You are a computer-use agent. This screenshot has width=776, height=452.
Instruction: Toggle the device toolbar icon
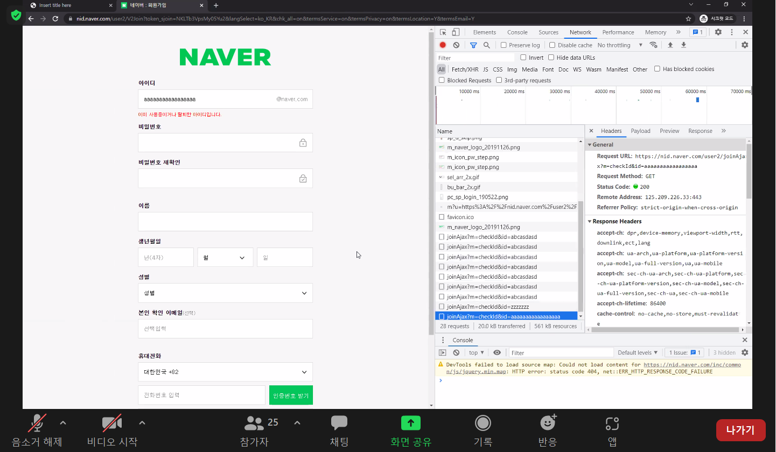tap(456, 32)
